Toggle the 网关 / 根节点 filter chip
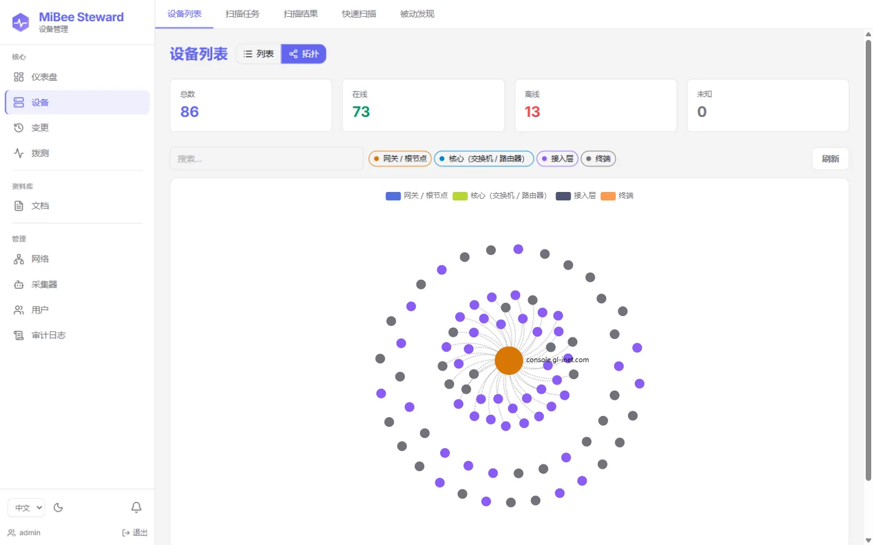 [400, 159]
